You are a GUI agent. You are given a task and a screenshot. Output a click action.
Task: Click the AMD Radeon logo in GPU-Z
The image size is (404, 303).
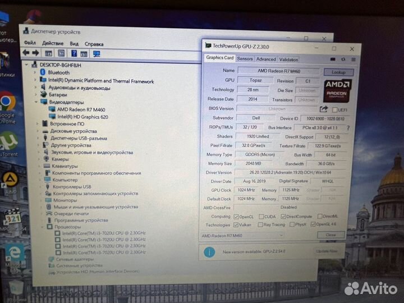point(337,91)
